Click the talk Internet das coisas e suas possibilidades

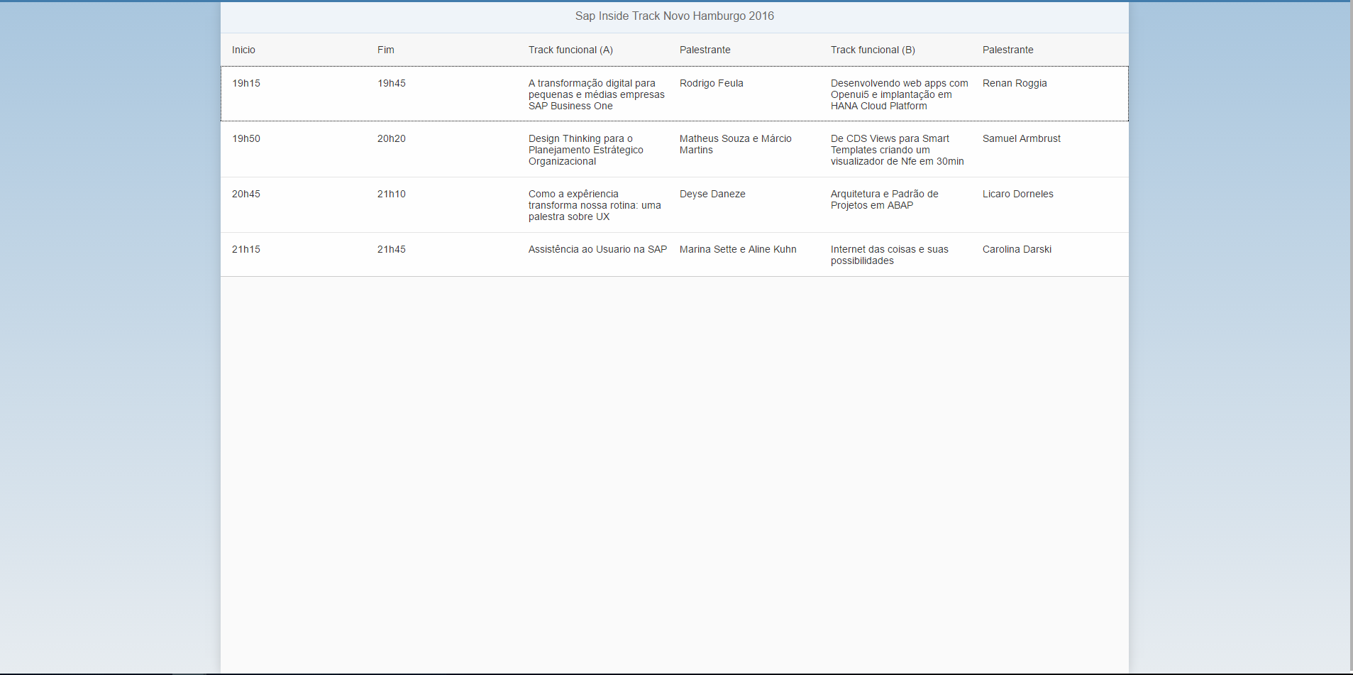(890, 255)
